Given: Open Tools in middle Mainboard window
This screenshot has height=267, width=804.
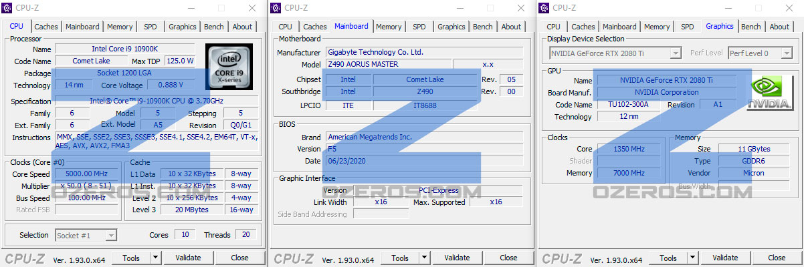Looking at the screenshot, I should (x=400, y=258).
